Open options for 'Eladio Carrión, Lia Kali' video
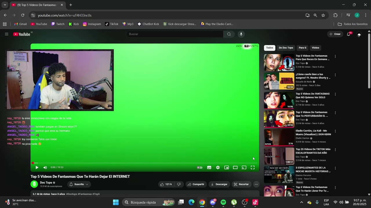This screenshot has width=371, height=208. point(335,131)
